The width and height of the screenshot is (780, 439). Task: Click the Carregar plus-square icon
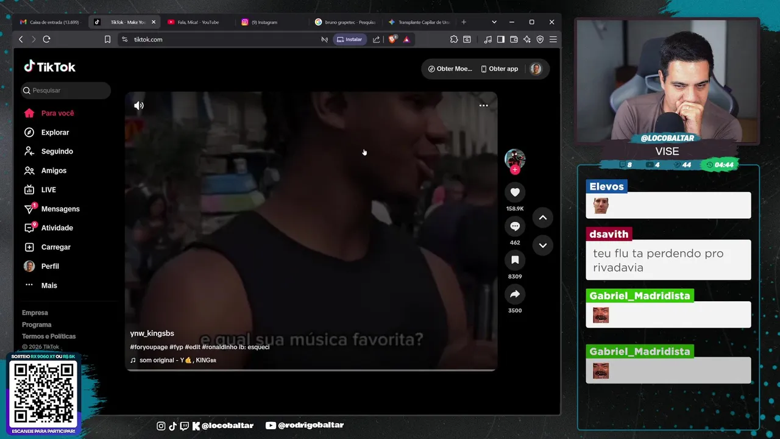pos(29,247)
